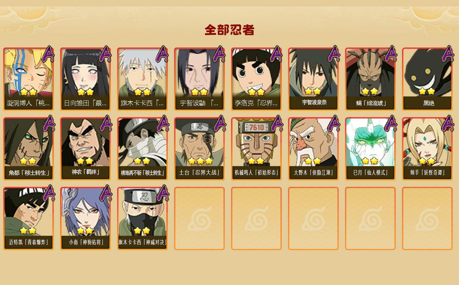This screenshot has height=285, width=459.
Task: Choose the 神农「羁绊」 ninja card
Action: click(x=85, y=149)
